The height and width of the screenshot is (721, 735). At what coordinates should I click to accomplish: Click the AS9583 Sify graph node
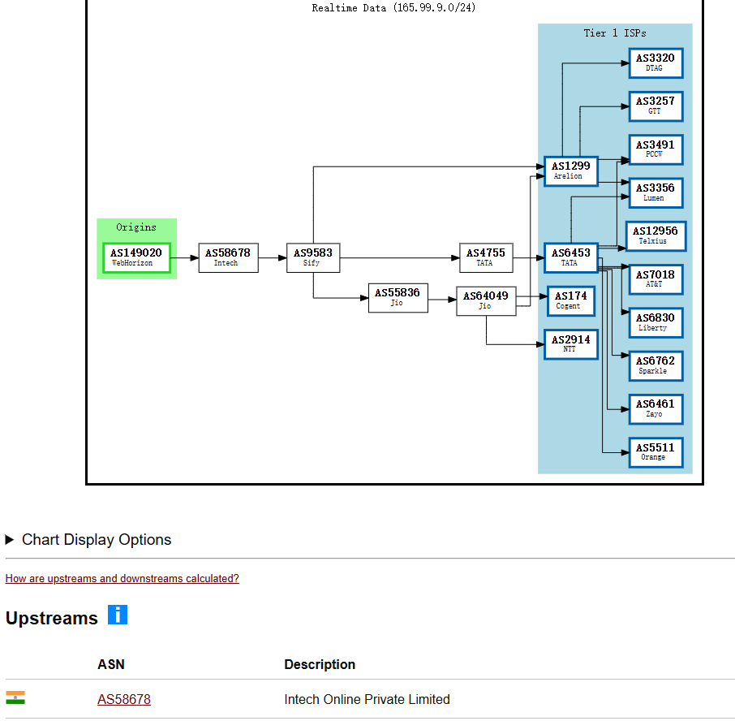pyautogui.click(x=313, y=257)
